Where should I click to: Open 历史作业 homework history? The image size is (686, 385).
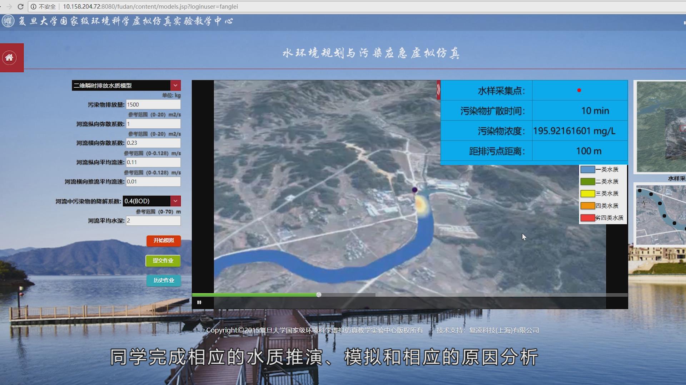(163, 281)
